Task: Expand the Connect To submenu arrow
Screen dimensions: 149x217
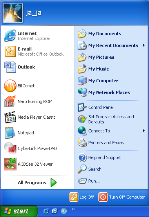Action: pyautogui.click(x=144, y=131)
